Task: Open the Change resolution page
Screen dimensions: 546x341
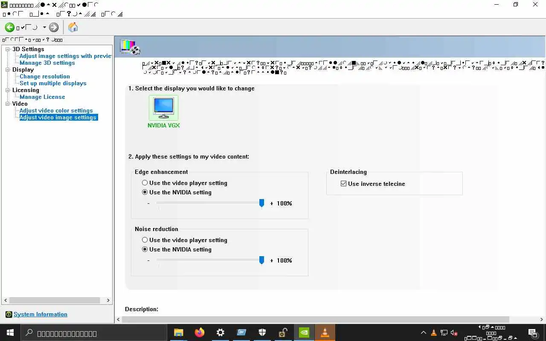Action: 45,76
